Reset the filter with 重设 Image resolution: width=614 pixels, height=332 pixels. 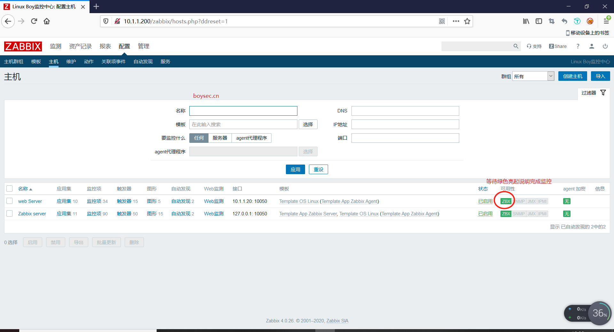[x=318, y=169]
